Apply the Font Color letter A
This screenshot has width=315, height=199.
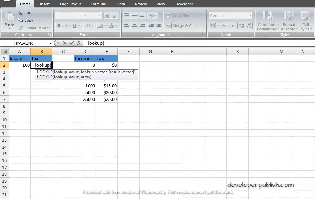click(111, 26)
